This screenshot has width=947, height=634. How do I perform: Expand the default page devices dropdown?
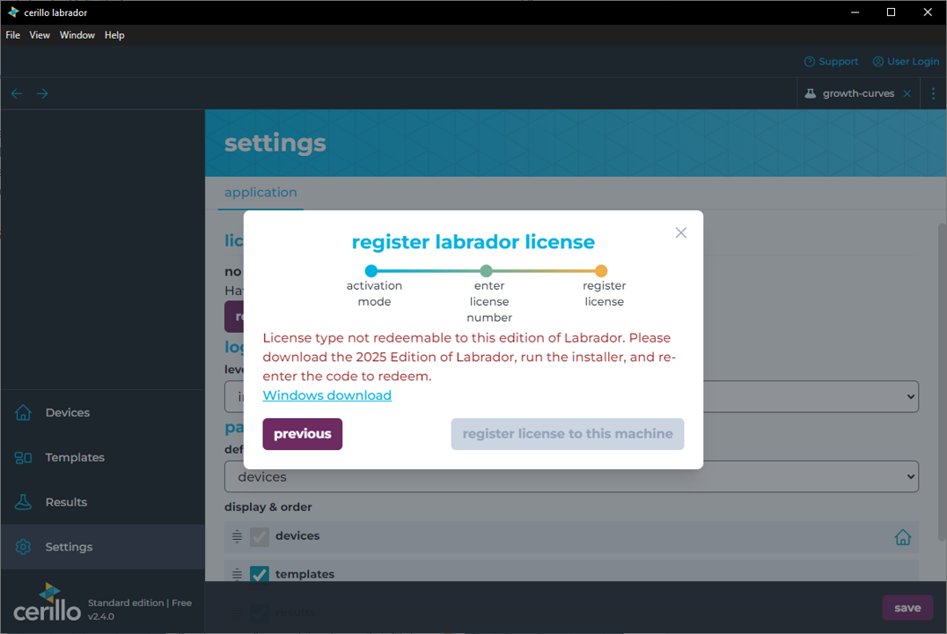click(x=571, y=477)
